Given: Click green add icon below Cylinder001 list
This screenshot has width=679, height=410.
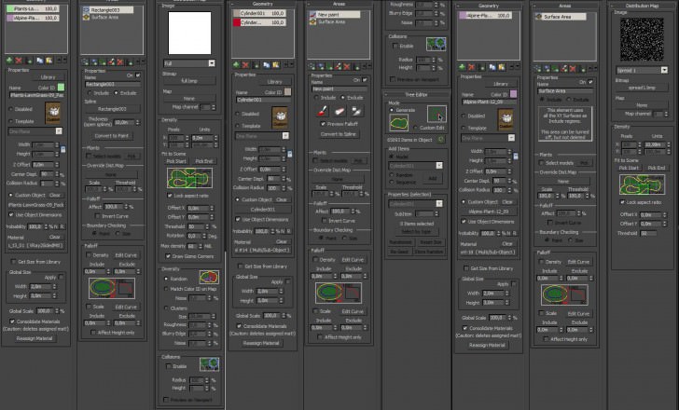Looking at the screenshot, I should (236, 65).
